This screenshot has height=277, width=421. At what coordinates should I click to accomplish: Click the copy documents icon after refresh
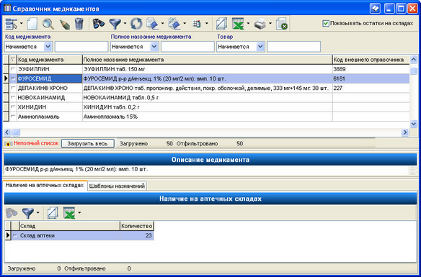point(153,24)
